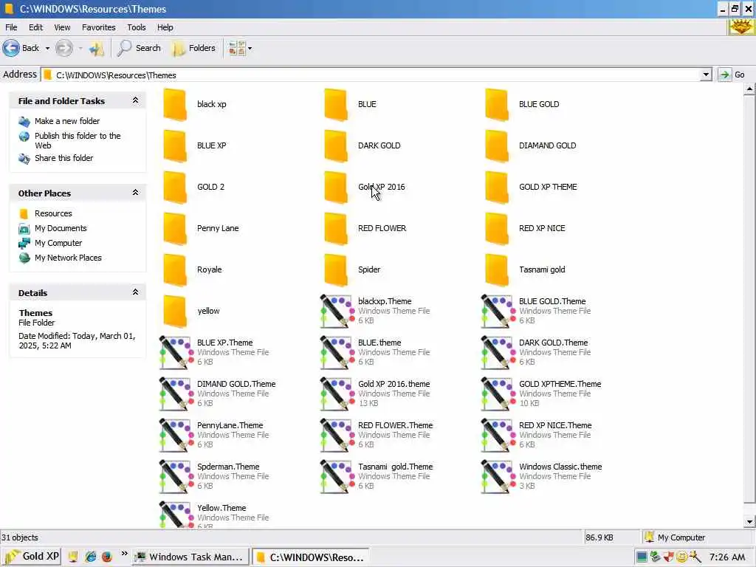Select Gold XP 2016.theme file icon
The image size is (756, 567).
tap(336, 394)
